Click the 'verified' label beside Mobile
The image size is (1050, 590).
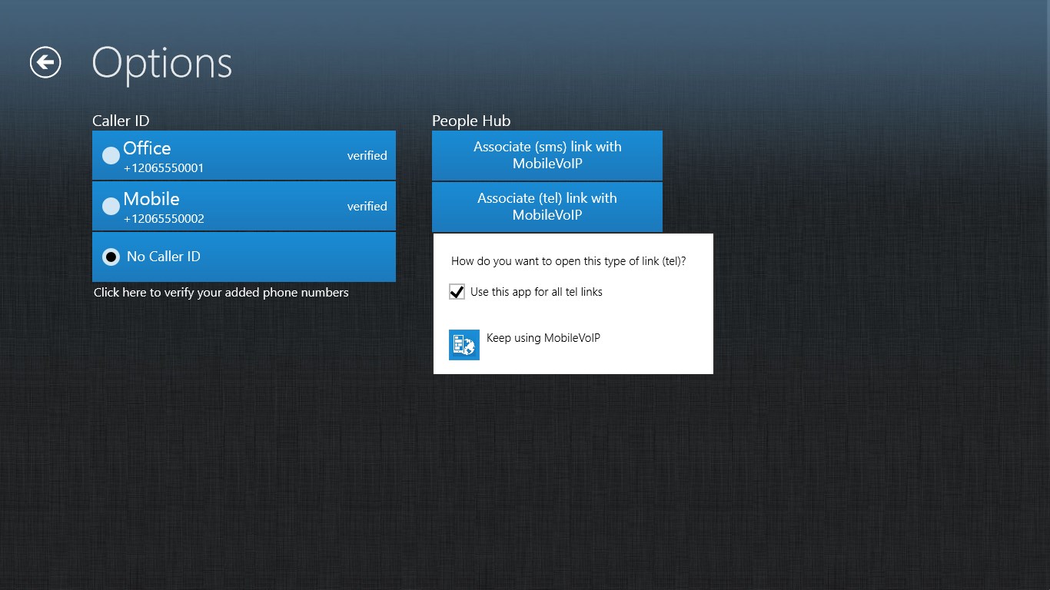tap(367, 206)
